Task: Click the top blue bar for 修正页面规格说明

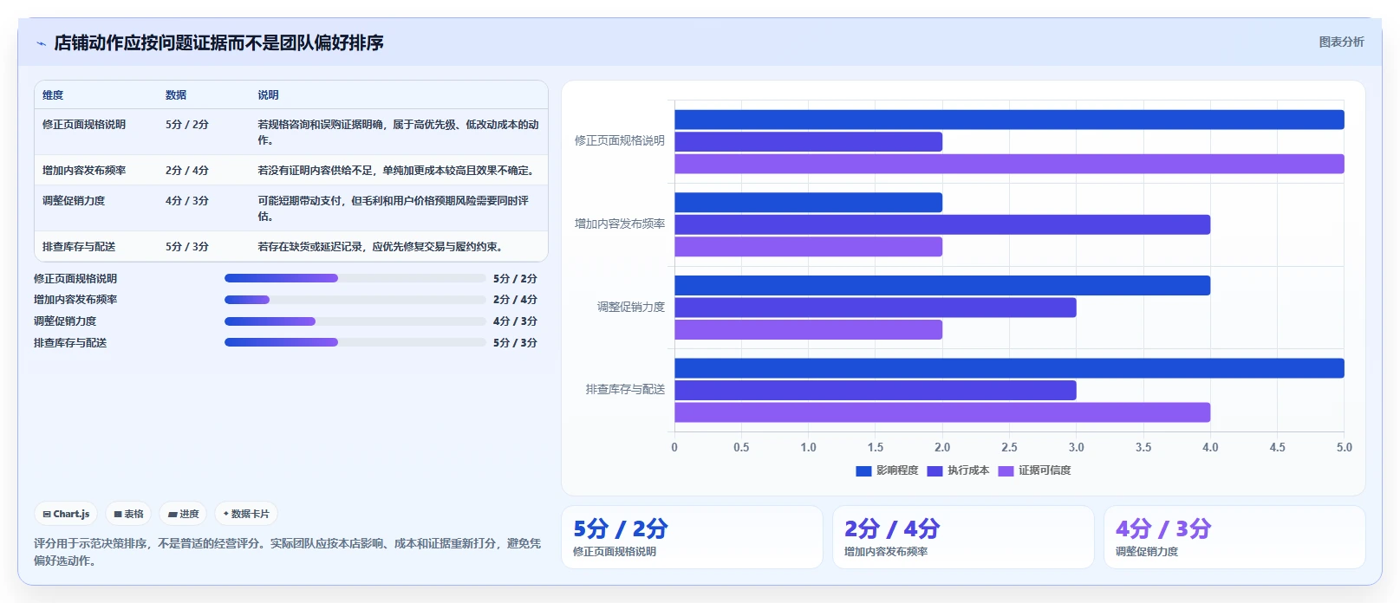Action: 1009,120
